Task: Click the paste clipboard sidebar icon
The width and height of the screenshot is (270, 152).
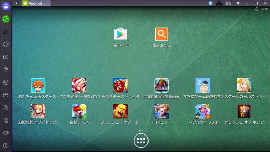Action: pos(6,120)
